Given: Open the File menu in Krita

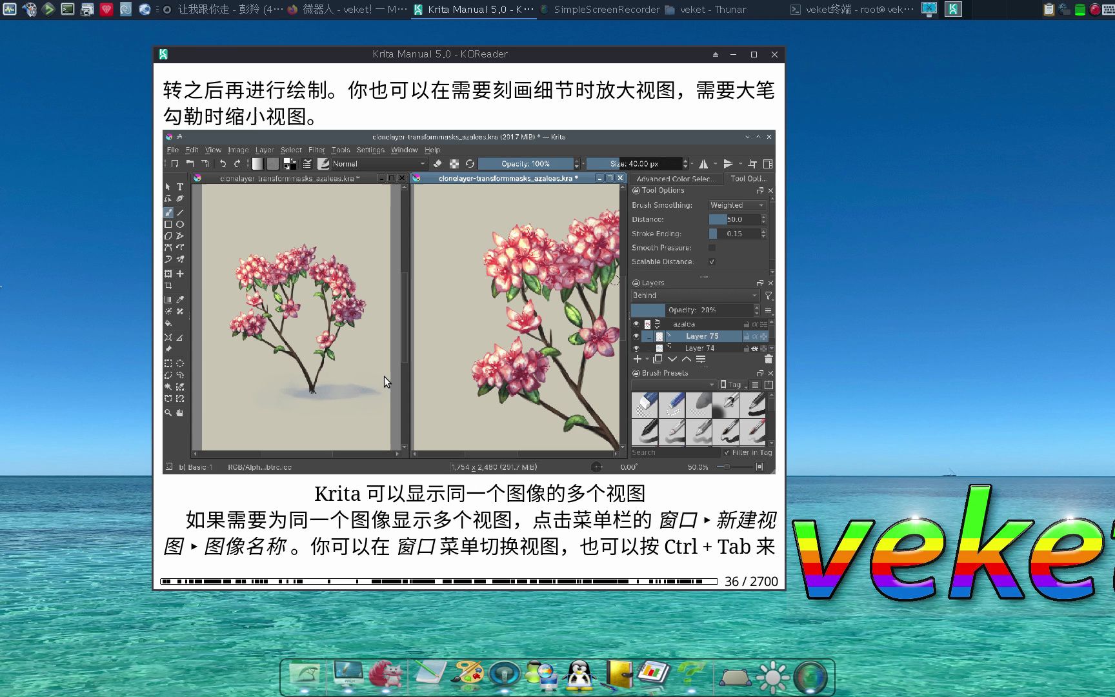Looking at the screenshot, I should 173,150.
